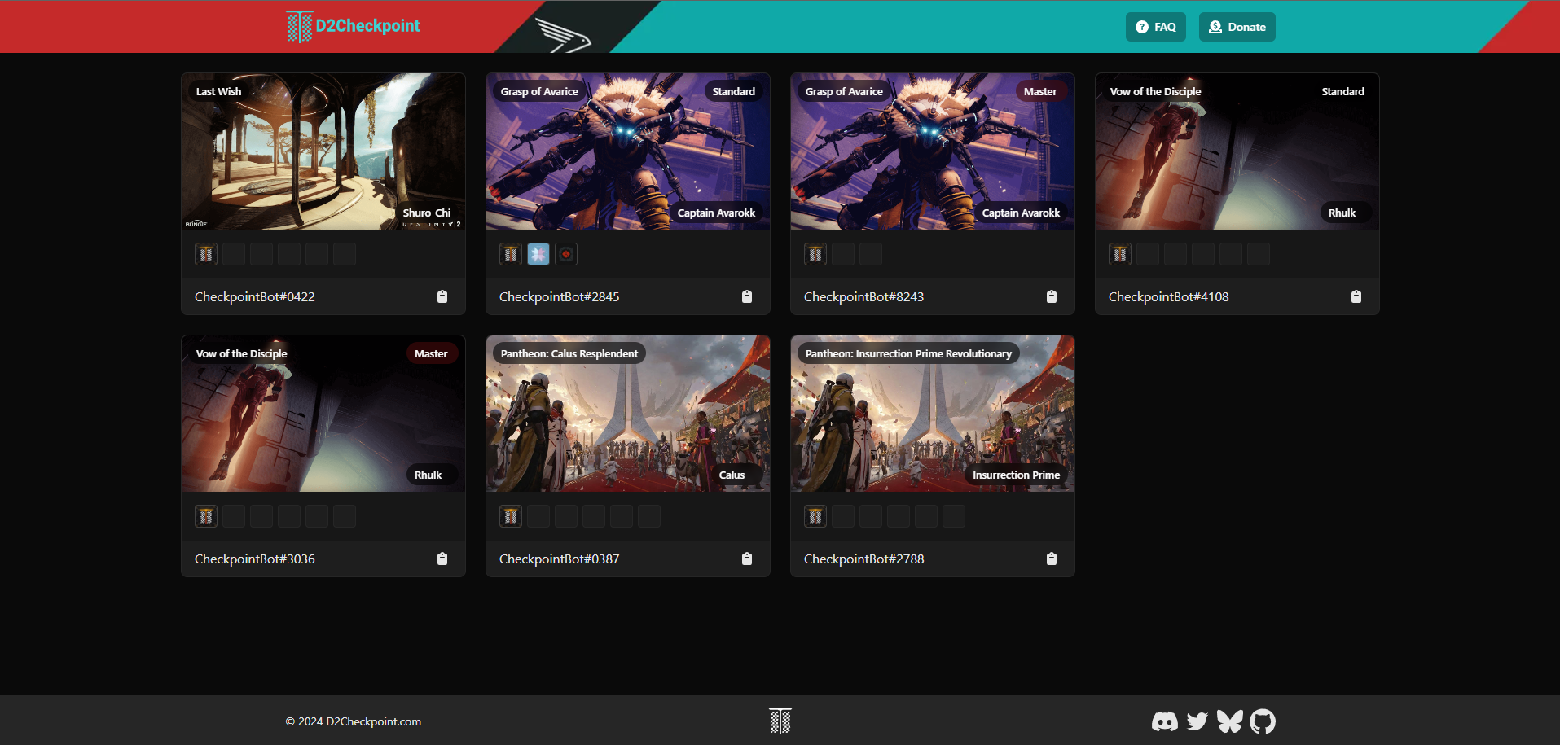
Task: Click clipboard icon next to CheckpointBot#2788
Action: click(1052, 559)
